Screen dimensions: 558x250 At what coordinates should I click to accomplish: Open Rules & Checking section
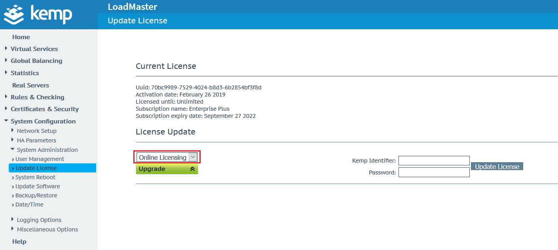[37, 97]
